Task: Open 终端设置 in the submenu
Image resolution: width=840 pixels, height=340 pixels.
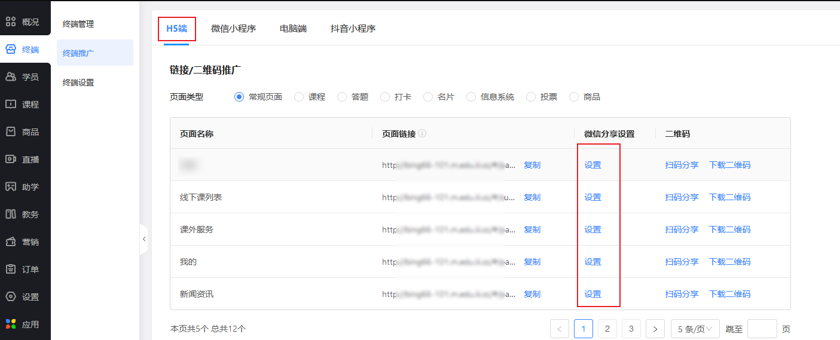Action: 78,82
